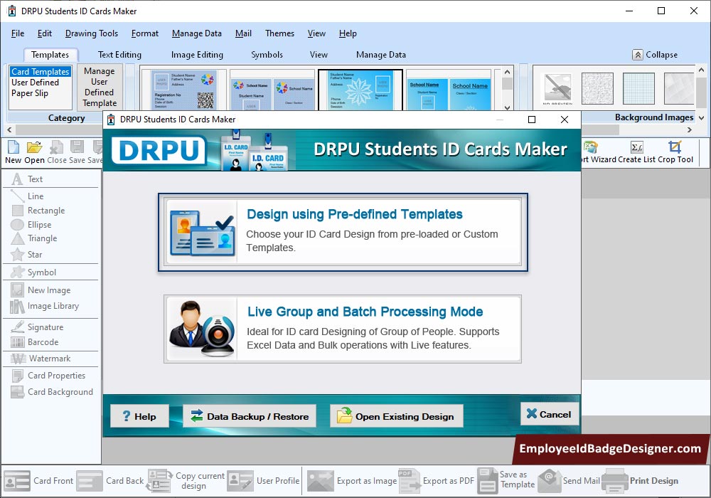Choose Live Group and Batch Processing Mode

[343, 329]
